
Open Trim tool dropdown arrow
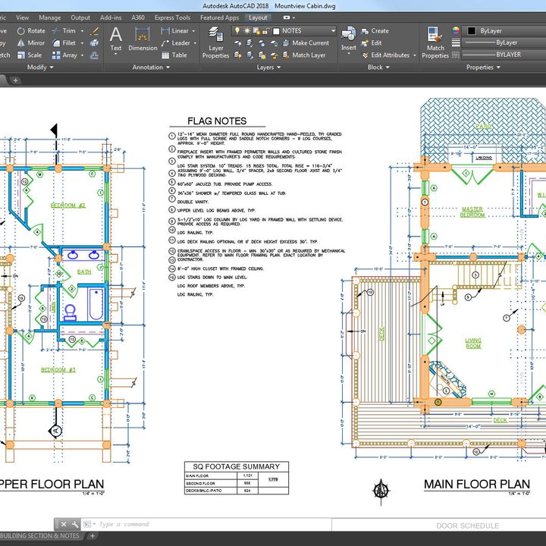82,31
